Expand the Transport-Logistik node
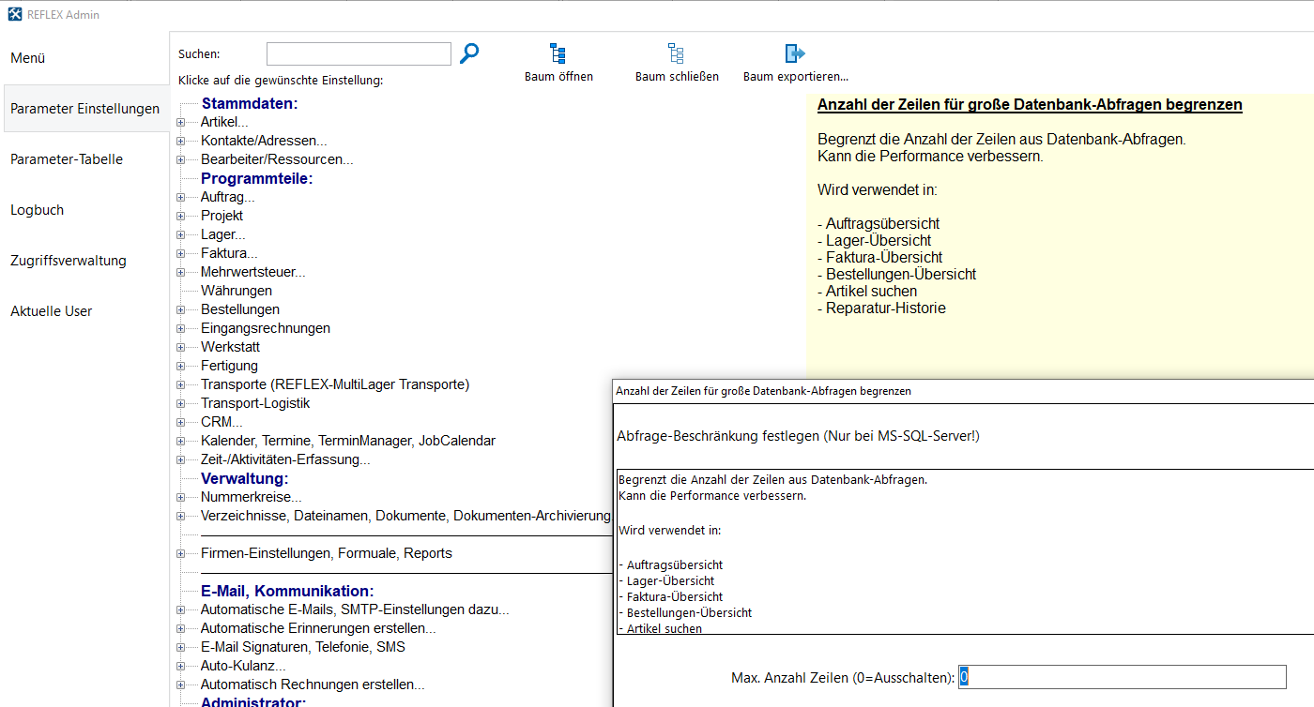Viewport: 1314px width, 707px height. point(180,403)
